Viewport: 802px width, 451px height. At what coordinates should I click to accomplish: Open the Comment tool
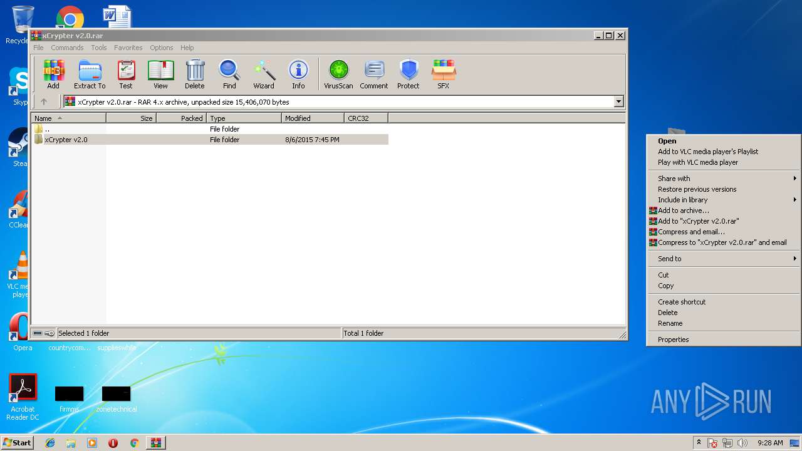click(x=374, y=75)
